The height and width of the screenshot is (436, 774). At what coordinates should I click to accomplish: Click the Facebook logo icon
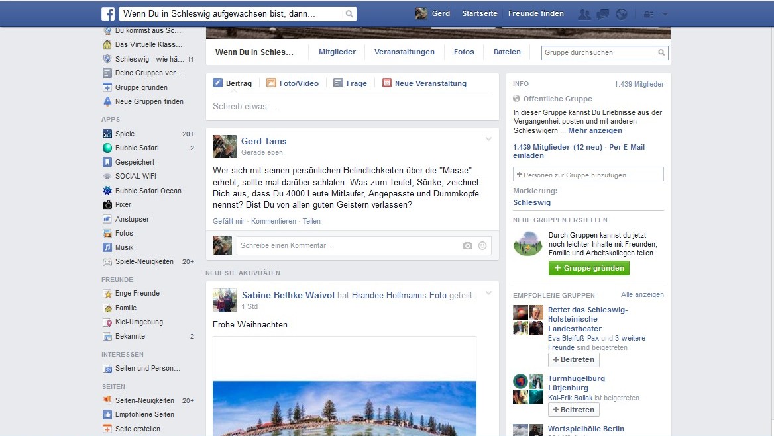tap(108, 14)
